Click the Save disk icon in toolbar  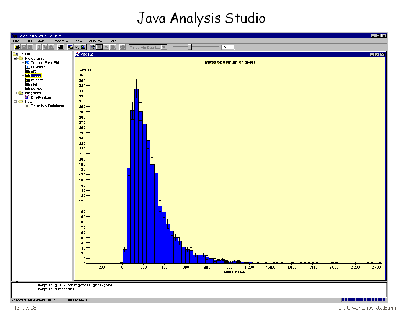point(24,47)
